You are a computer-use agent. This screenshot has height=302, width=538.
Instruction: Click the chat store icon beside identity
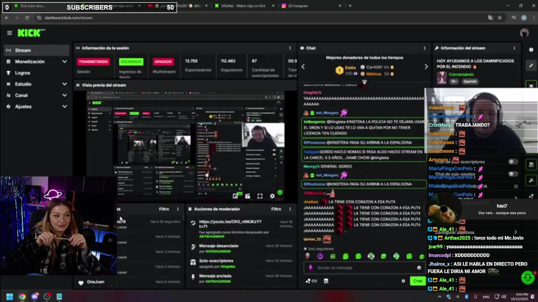tap(326, 281)
